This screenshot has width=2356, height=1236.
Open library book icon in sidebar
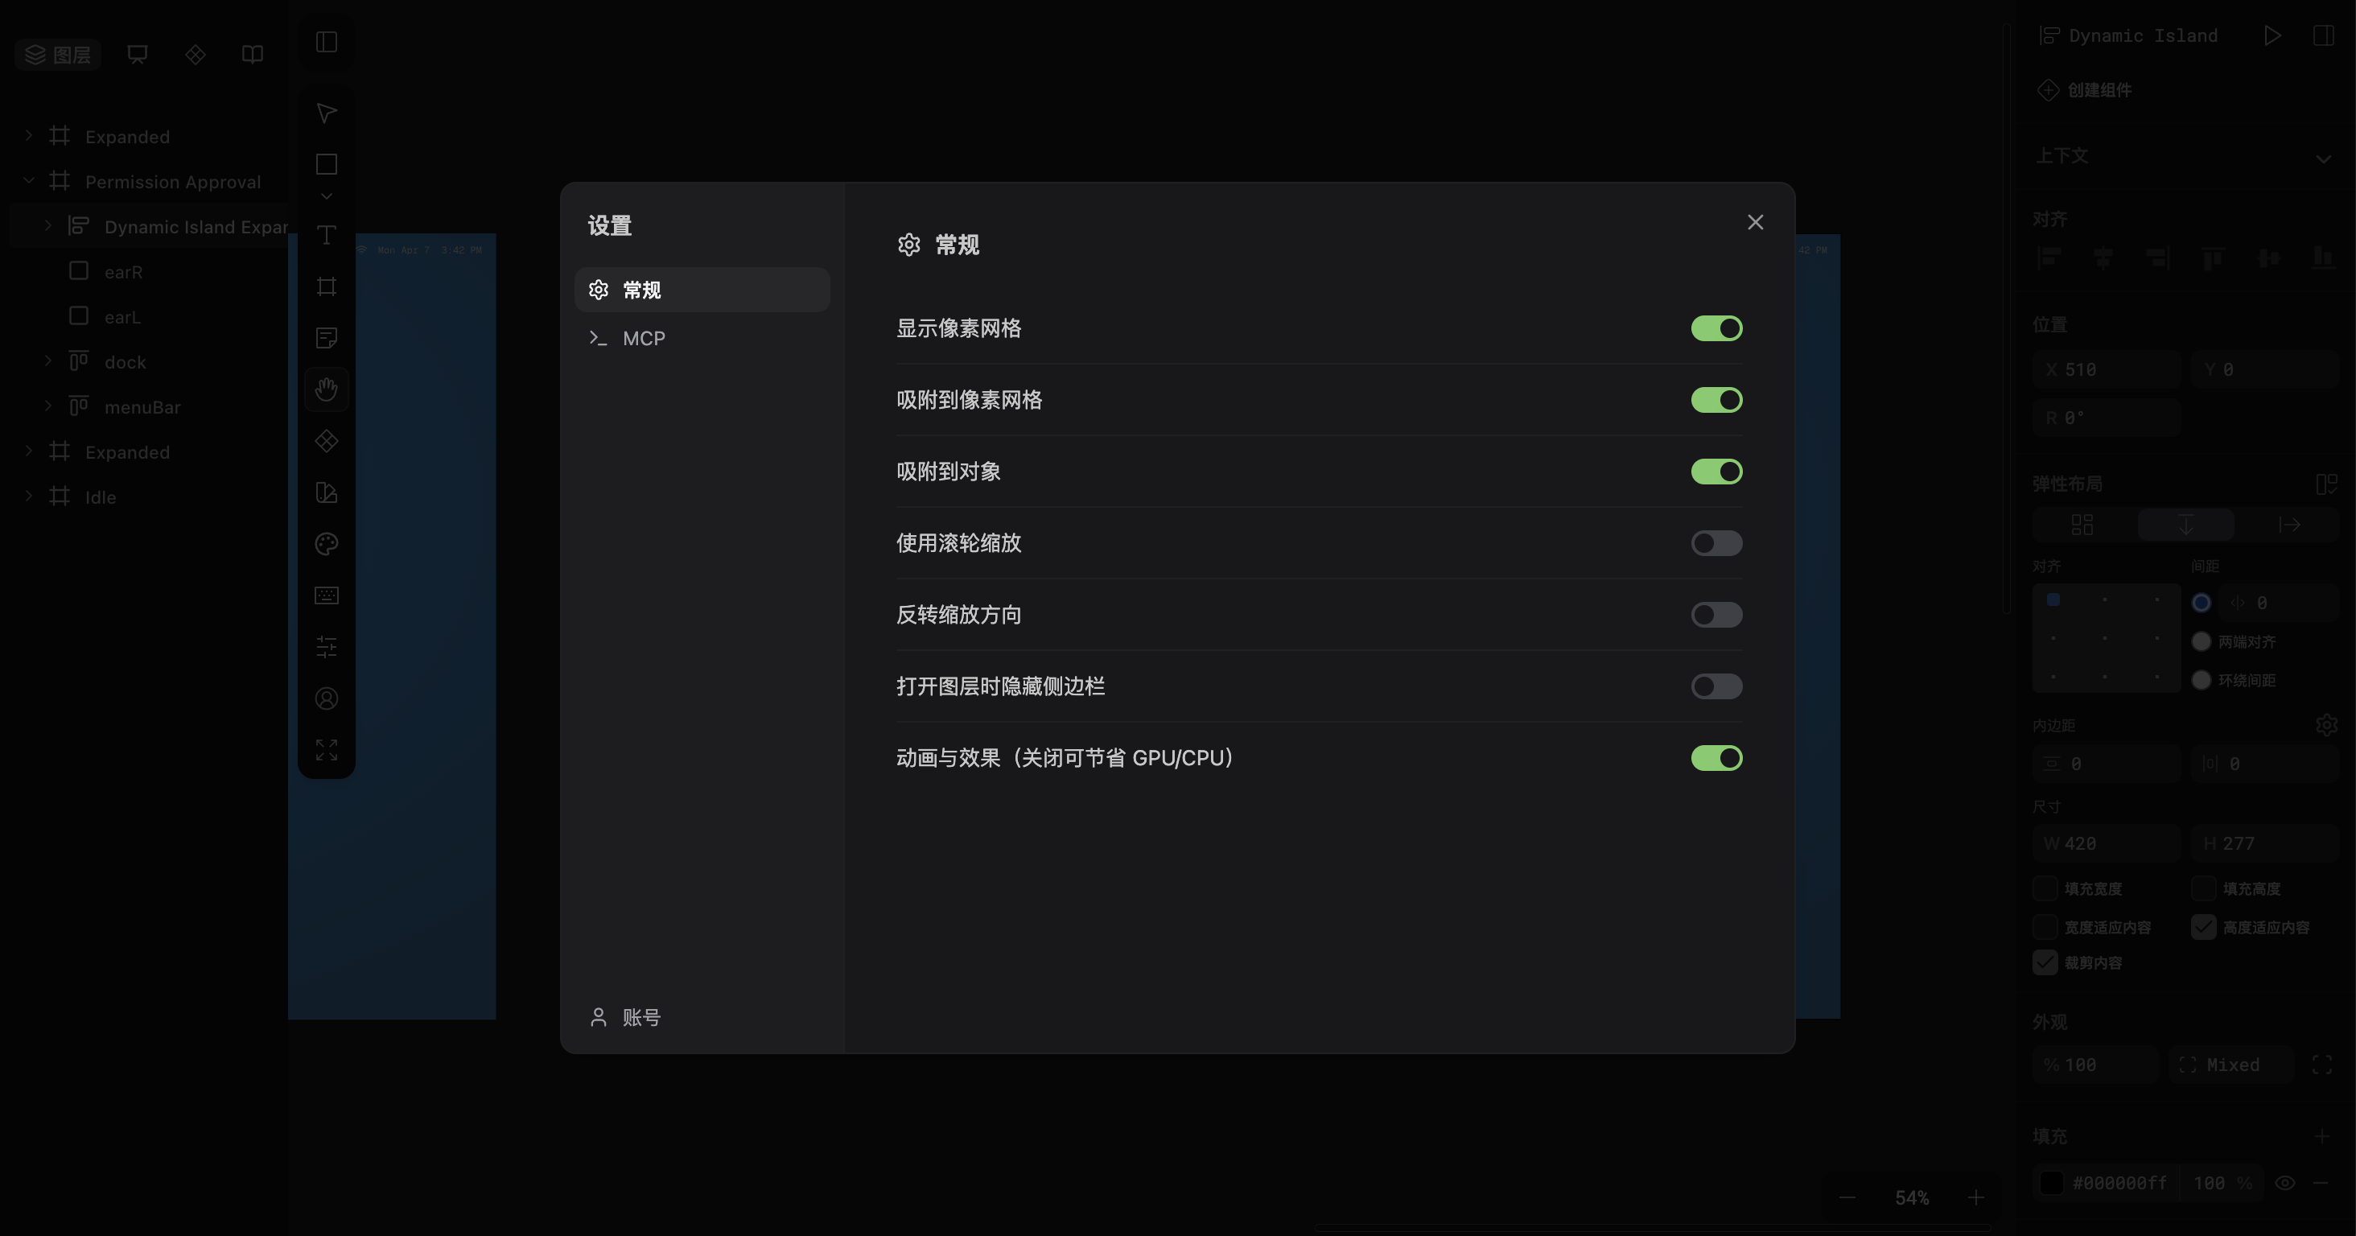tap(253, 55)
